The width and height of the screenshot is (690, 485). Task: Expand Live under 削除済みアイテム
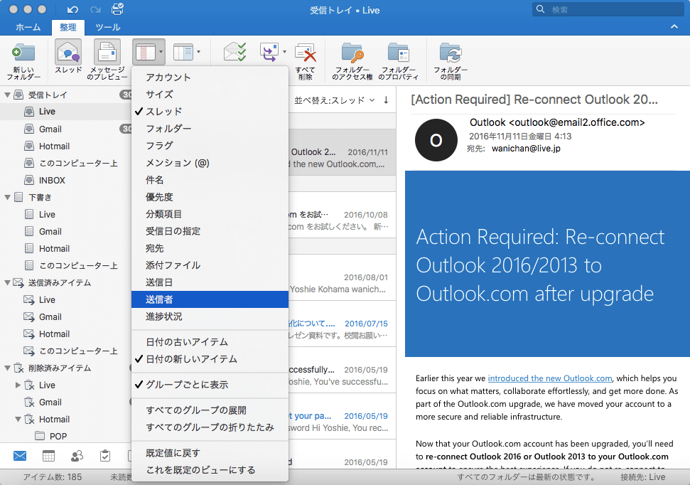coord(18,385)
